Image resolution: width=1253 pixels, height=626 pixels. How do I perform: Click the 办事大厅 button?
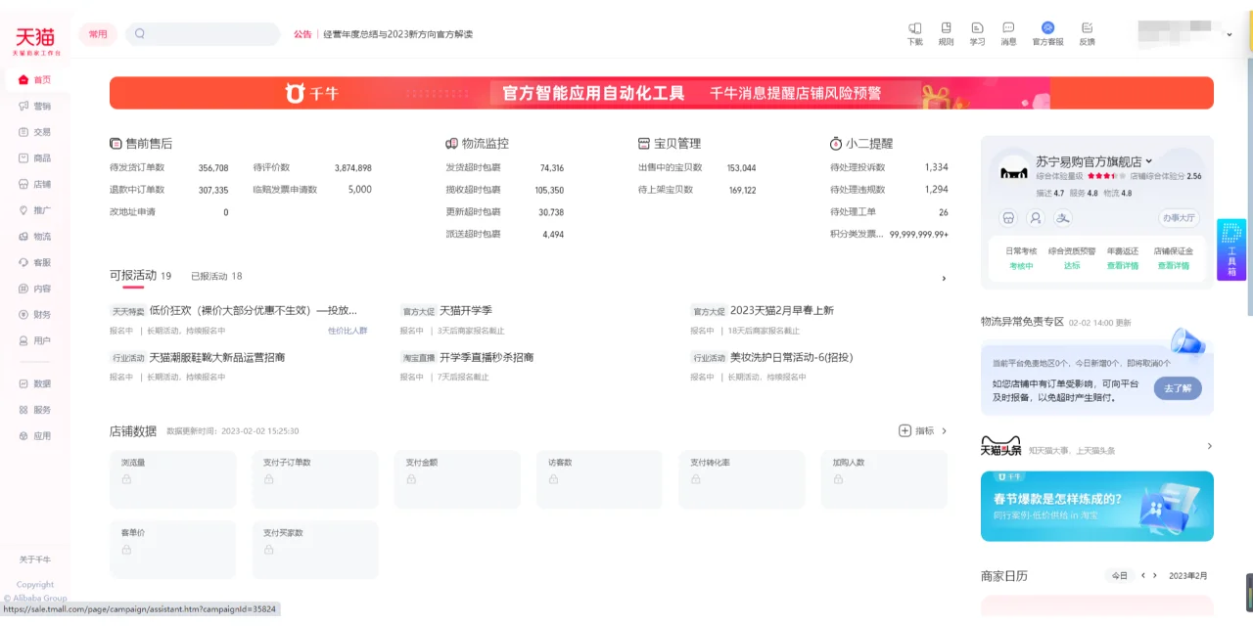1178,217
